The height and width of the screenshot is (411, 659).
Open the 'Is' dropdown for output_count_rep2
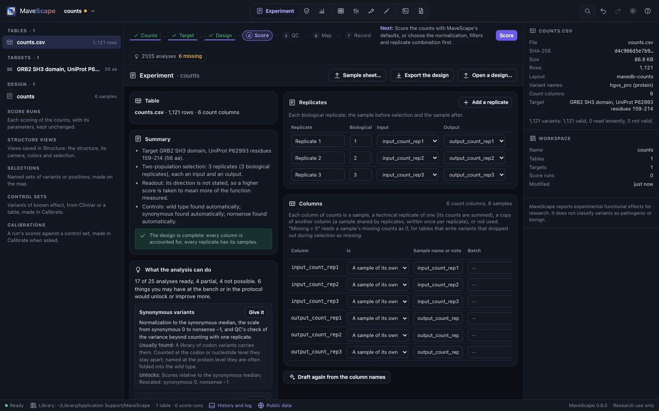click(378, 335)
